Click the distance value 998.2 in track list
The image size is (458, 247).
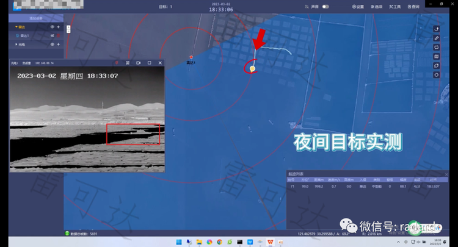pos(319,187)
